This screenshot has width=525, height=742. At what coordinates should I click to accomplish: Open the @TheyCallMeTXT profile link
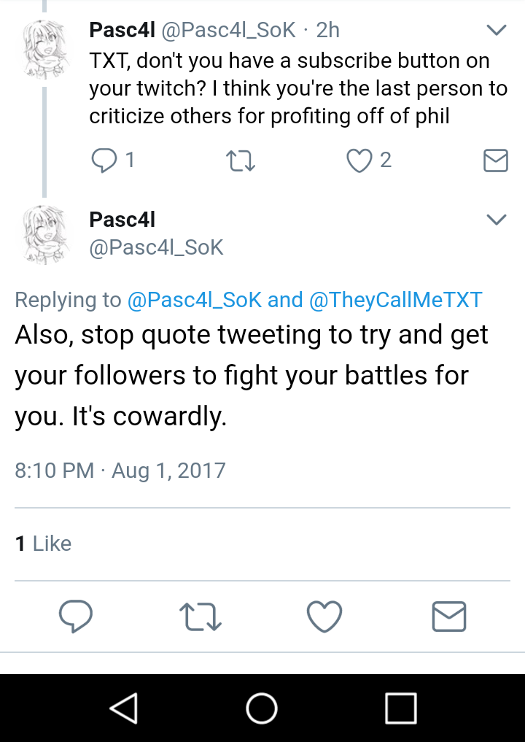point(395,300)
